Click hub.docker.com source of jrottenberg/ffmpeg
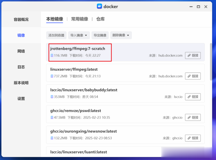 (170, 55)
